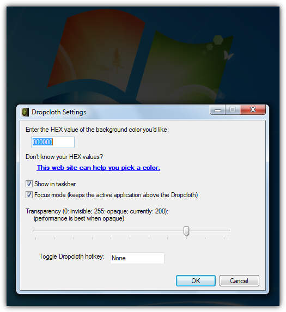Uncheck the Show in taskbar checkbox
Viewport: 286px width, 312px height.
(29, 184)
